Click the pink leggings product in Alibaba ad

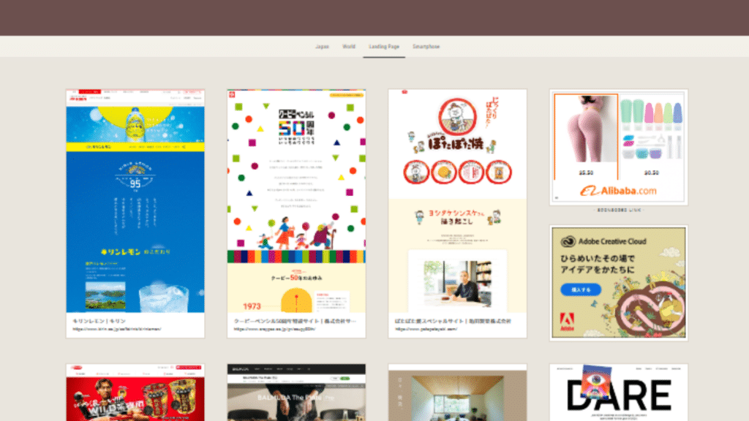(586, 135)
